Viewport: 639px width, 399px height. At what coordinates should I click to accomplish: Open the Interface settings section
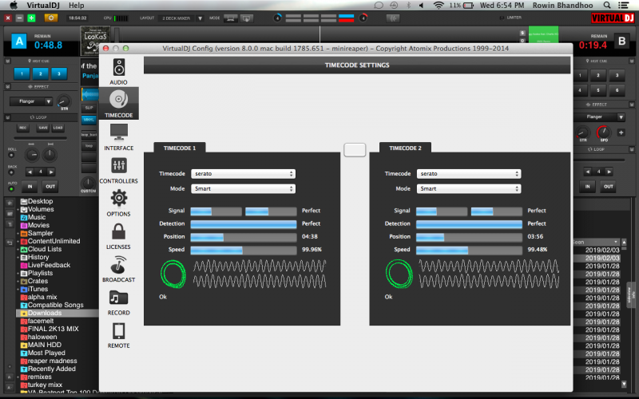tap(118, 137)
